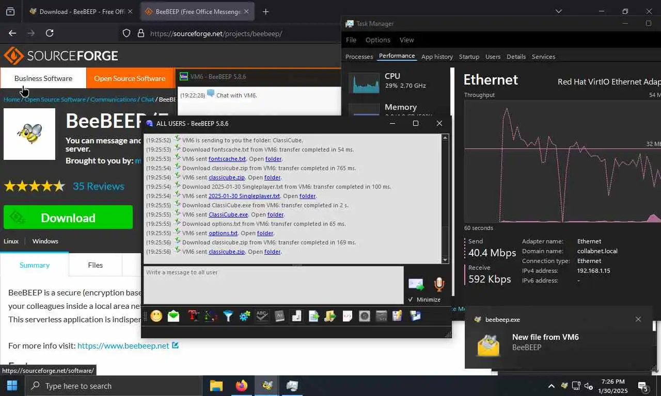Open folder link next to options.txt
Image resolution: width=661 pixels, height=396 pixels.
[265, 233]
